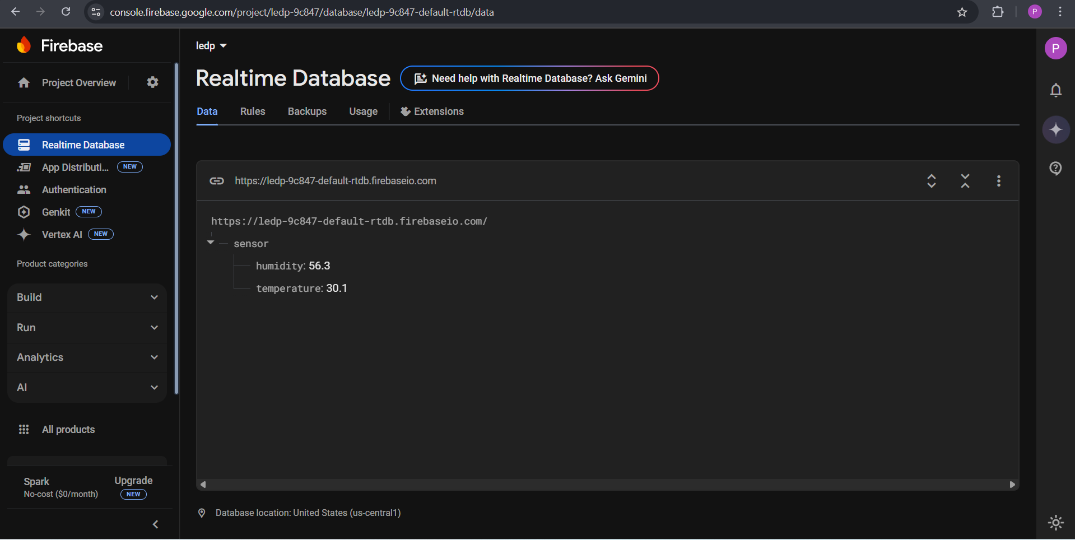Click the database URL text in header
Viewport: 1075px width, 540px height.
pyautogui.click(x=336, y=181)
